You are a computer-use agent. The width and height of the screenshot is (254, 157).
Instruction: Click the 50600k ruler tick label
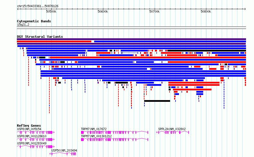(x=103, y=11)
